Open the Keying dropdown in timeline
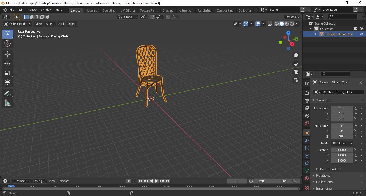The width and height of the screenshot is (366, 196). 39,181
